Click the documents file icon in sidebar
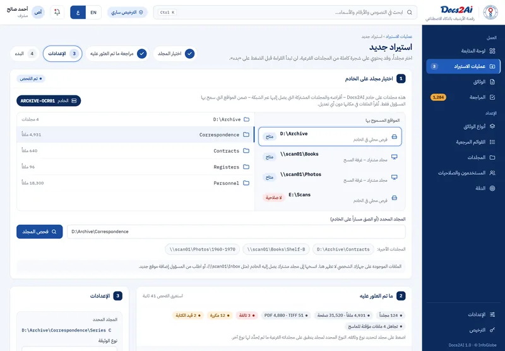This screenshot has width=505, height=351. coord(492,82)
